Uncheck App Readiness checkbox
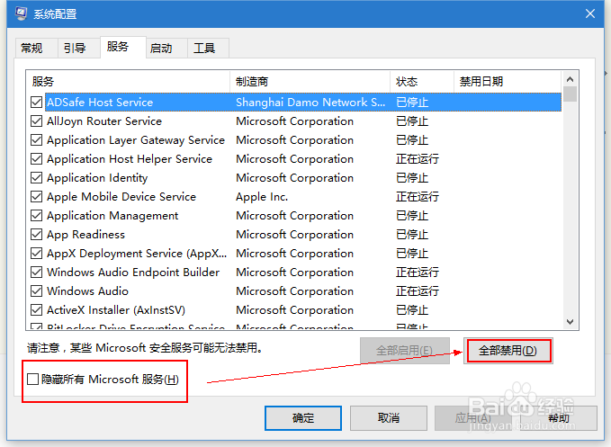 pyautogui.click(x=36, y=235)
